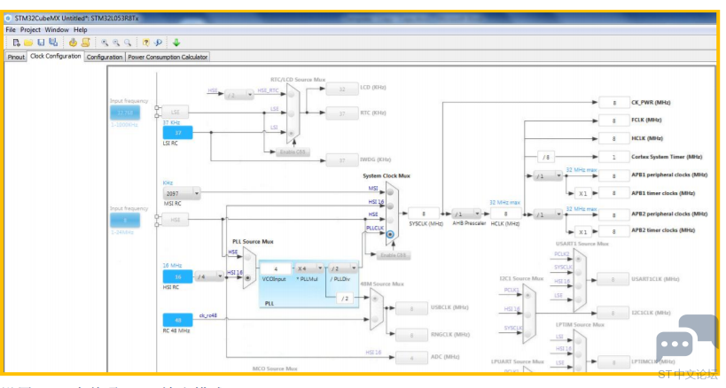Click the yellow question-mark Help icon
The height and width of the screenshot is (388, 726).
pyautogui.click(x=146, y=43)
